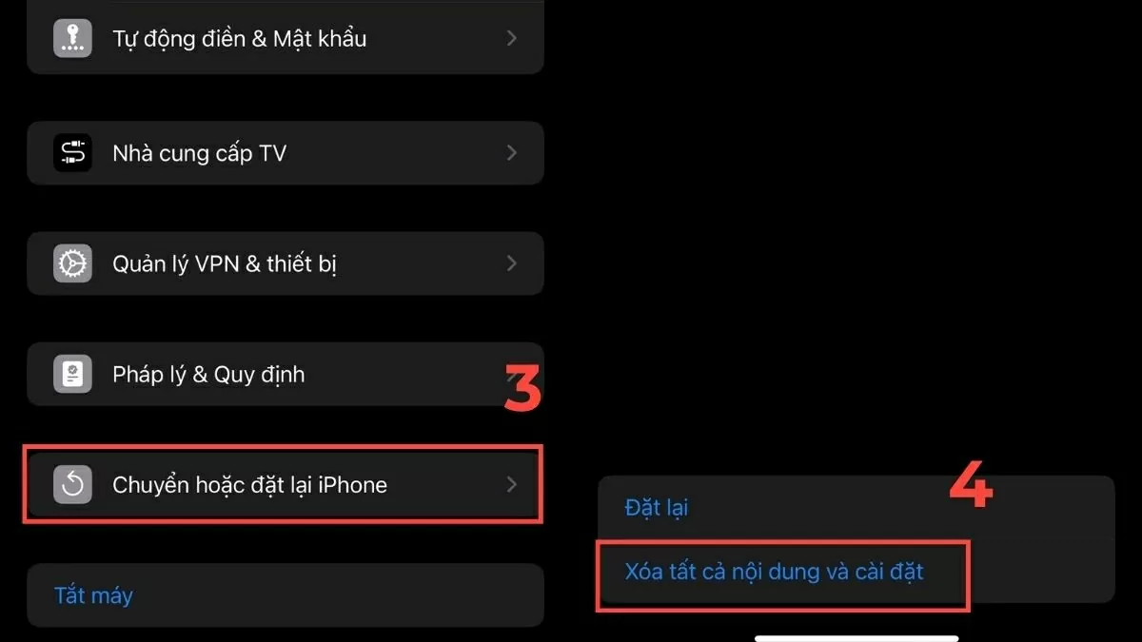Open Nhà cung cấp TV row
This screenshot has width=1142, height=642.
click(285, 152)
